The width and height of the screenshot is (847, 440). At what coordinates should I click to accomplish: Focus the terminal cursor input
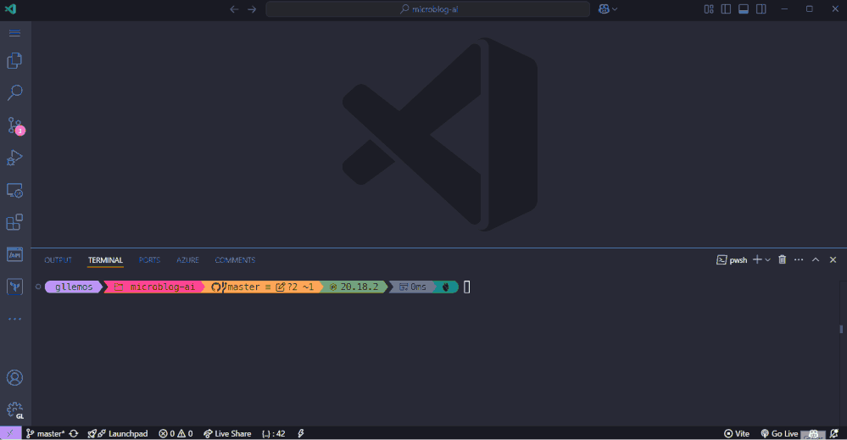tap(466, 287)
